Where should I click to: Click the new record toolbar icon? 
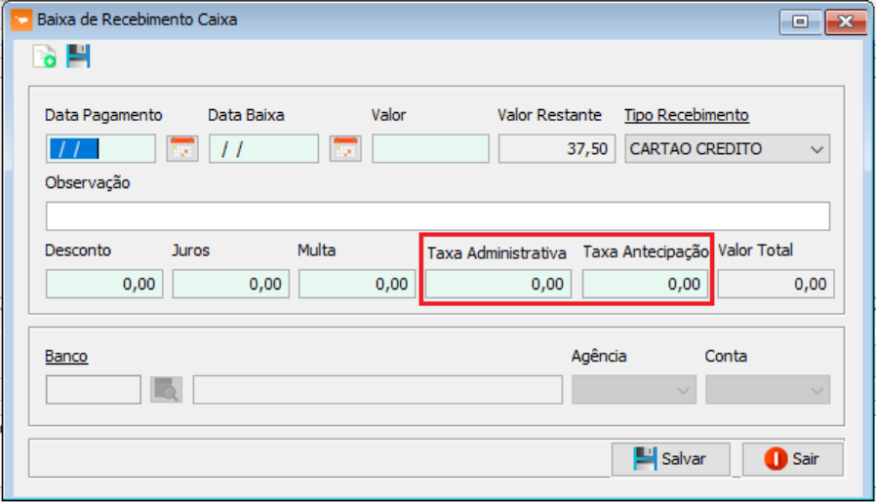tap(44, 58)
